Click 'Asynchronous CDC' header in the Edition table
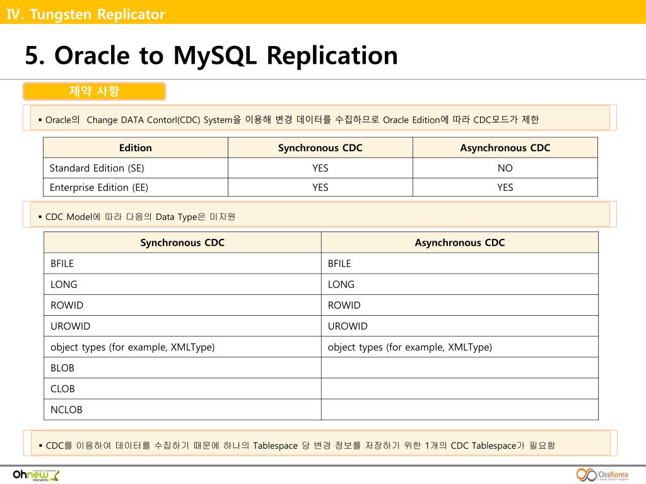The width and height of the screenshot is (646, 484). (x=505, y=147)
